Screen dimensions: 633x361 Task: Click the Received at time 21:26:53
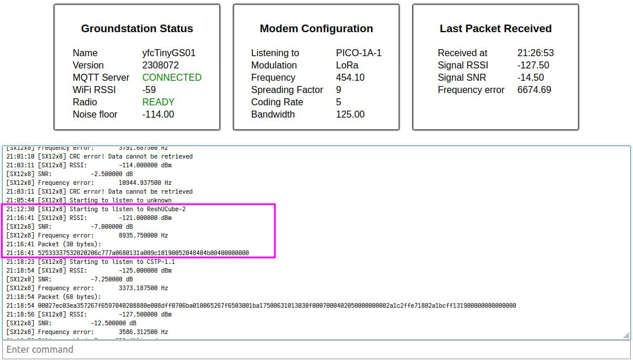click(535, 53)
